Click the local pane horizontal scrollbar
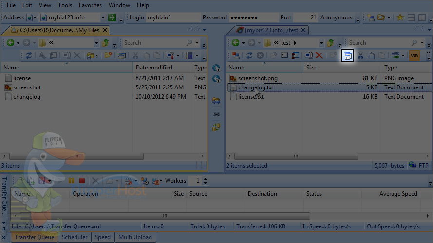 [76, 156]
